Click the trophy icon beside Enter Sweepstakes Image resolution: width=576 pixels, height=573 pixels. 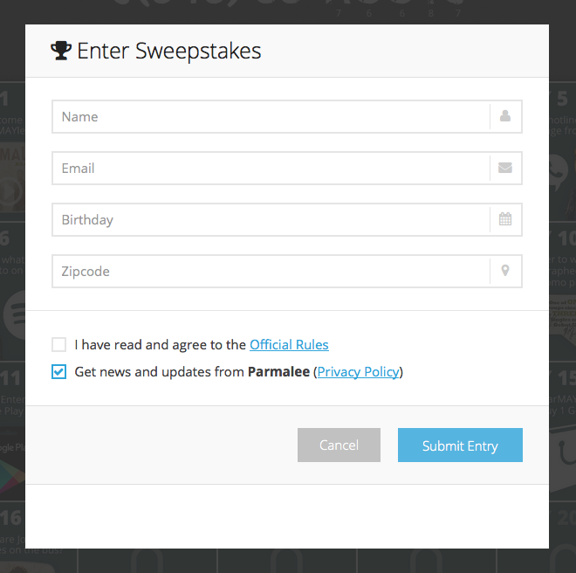point(61,51)
